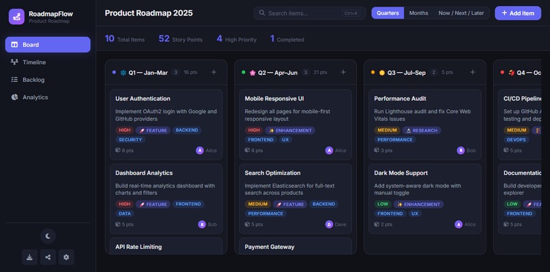Click the Q1 item count badge
Viewport: 550px width, 272px height.
[176, 72]
